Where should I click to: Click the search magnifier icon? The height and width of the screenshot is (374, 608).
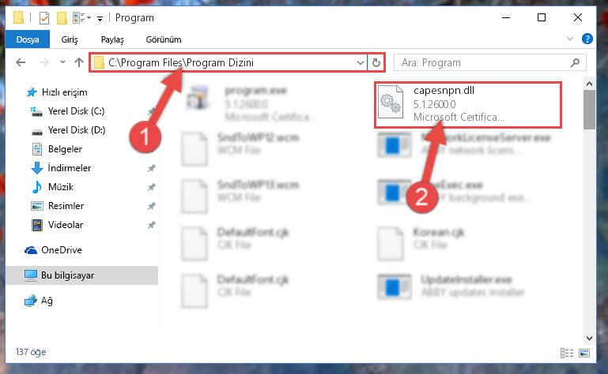[x=575, y=62]
